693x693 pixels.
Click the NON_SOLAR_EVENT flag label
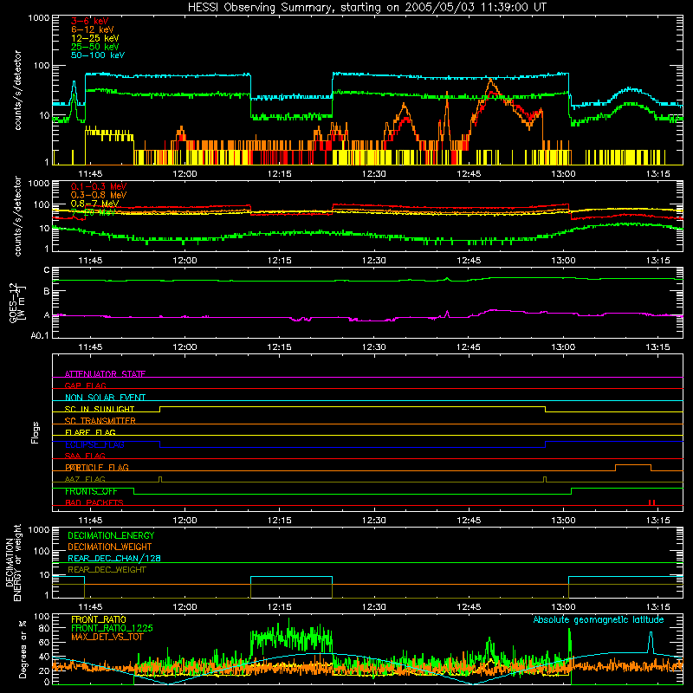[x=105, y=398]
